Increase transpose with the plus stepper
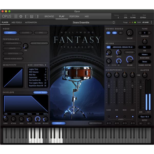The image size is (154, 154). 149,33
